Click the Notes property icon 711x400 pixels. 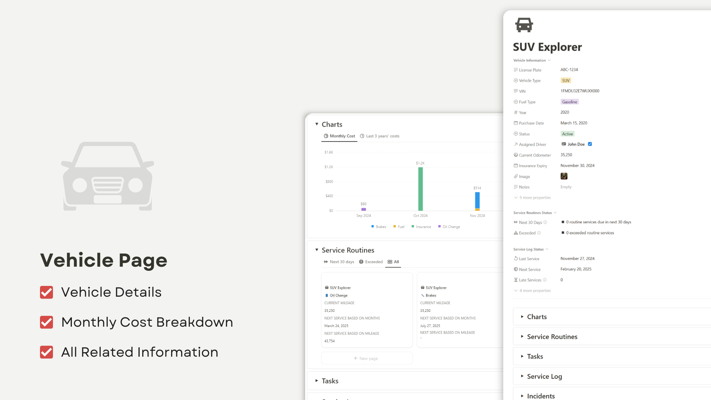pos(515,187)
